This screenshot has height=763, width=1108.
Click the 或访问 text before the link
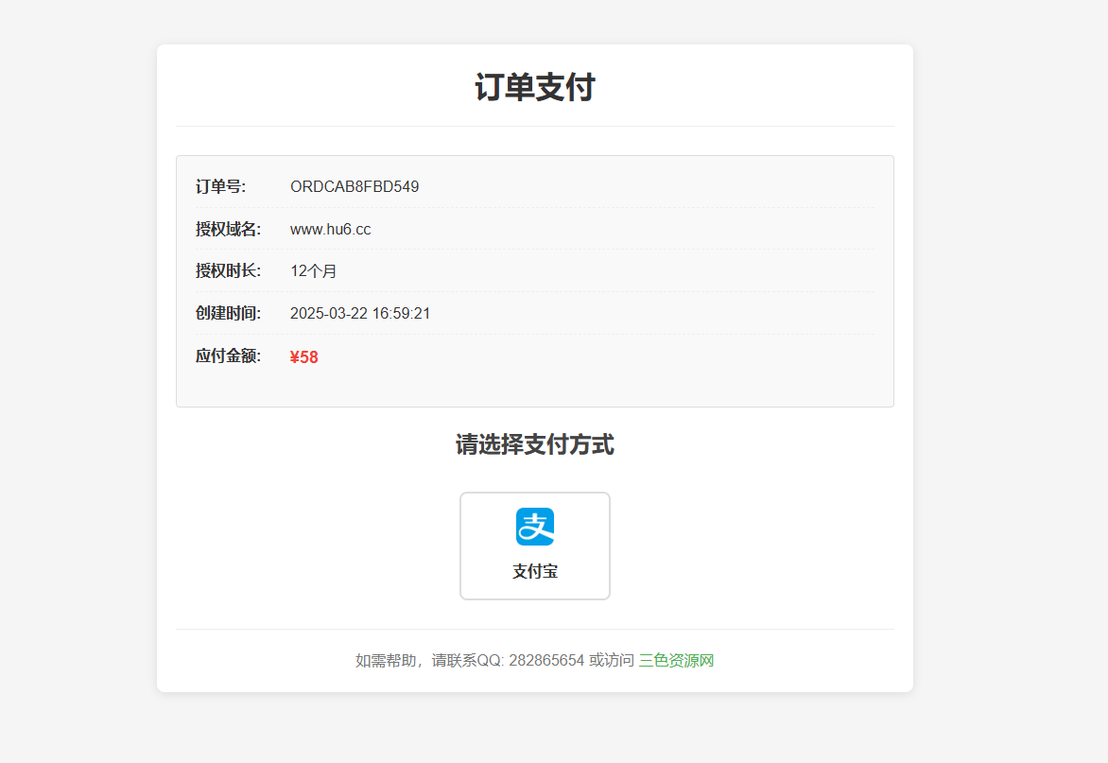pyautogui.click(x=611, y=660)
